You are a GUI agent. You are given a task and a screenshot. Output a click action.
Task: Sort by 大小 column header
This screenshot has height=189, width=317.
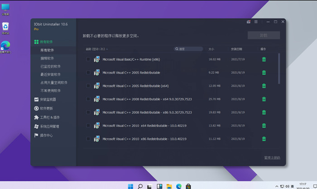211,49
